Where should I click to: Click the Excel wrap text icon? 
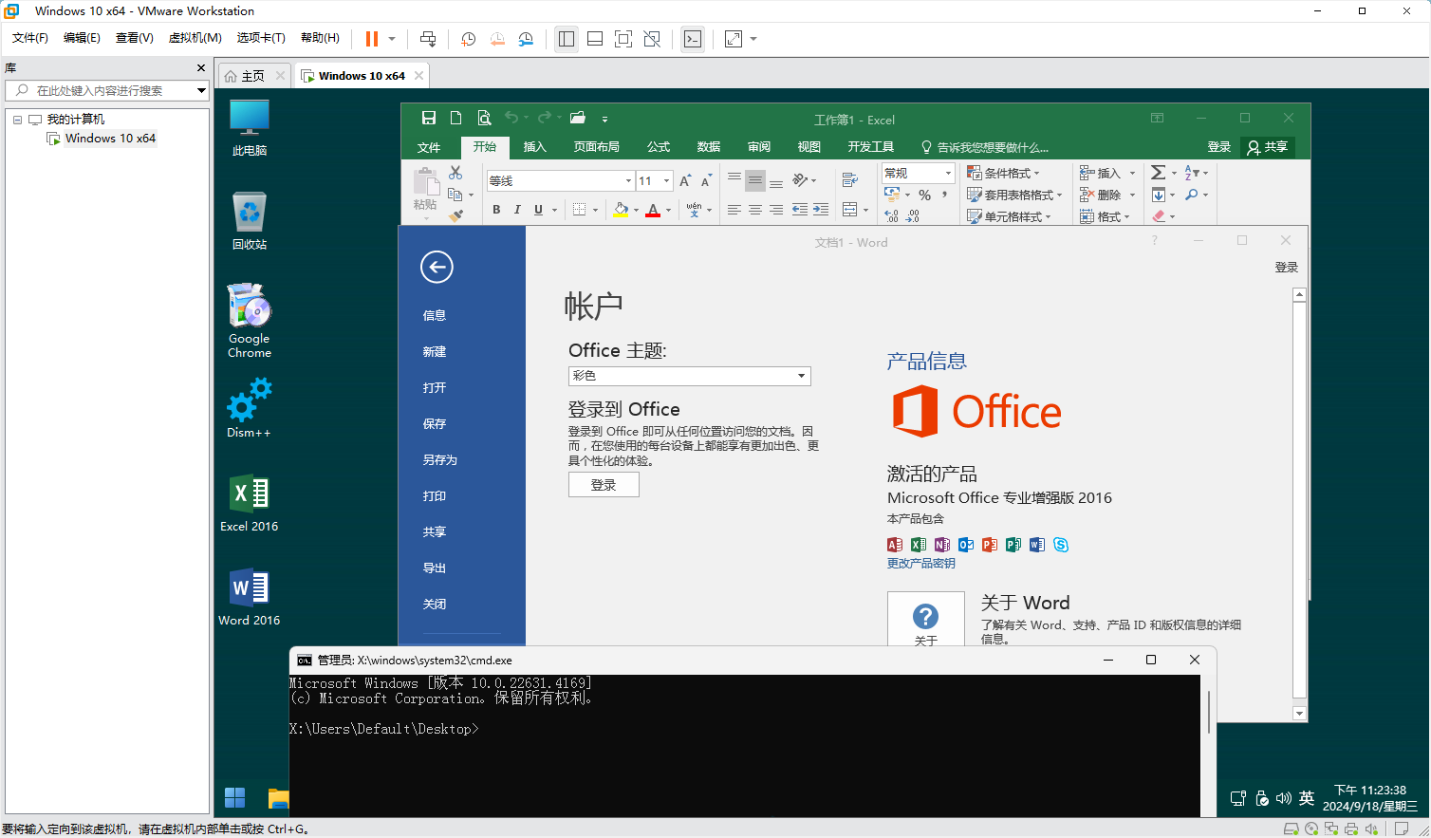[x=850, y=179]
